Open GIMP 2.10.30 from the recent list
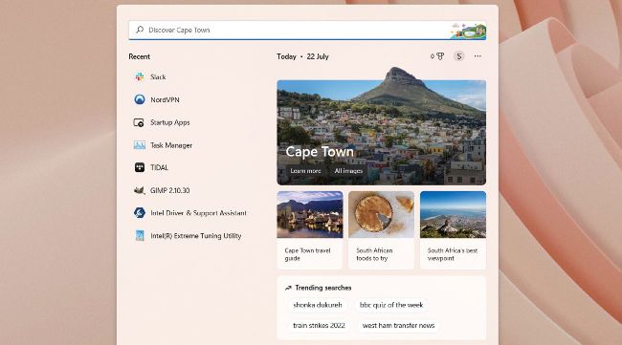Viewport: 622px width, 345px height. [x=162, y=190]
